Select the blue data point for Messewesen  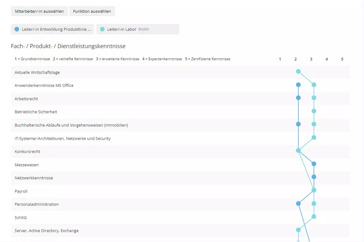(x=314, y=164)
